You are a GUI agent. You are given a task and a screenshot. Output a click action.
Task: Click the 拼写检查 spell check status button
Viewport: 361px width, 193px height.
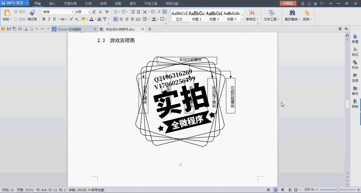96,190
